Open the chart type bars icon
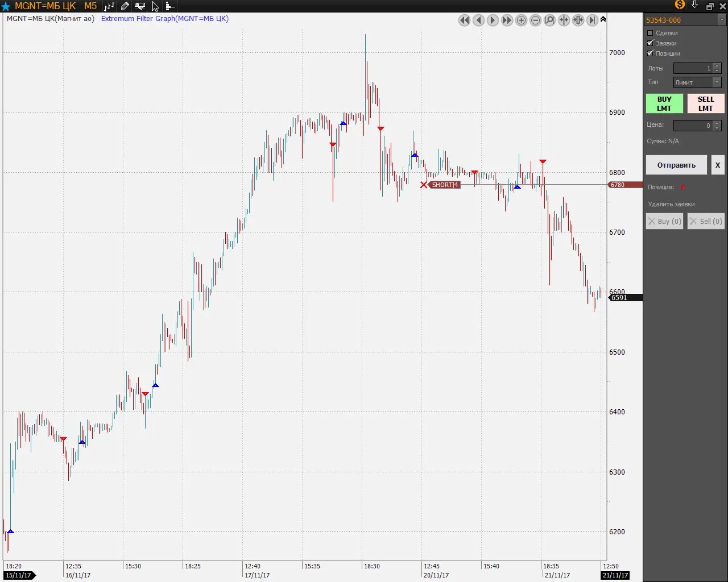This screenshot has width=728, height=582. pos(109,6)
